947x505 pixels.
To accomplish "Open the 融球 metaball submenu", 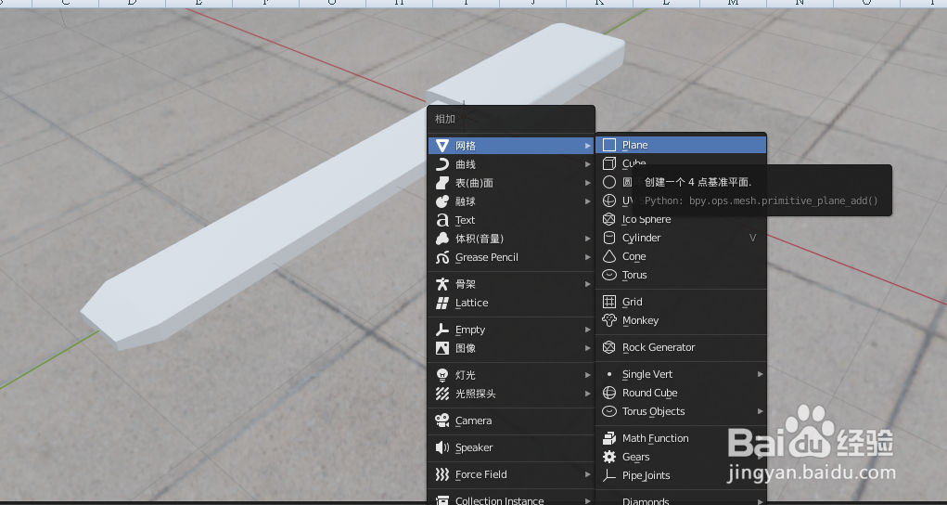I will [511, 201].
